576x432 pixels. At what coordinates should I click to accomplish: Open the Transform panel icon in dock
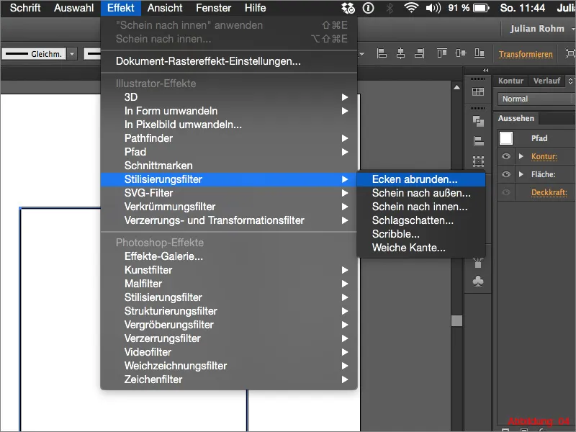[x=478, y=161]
